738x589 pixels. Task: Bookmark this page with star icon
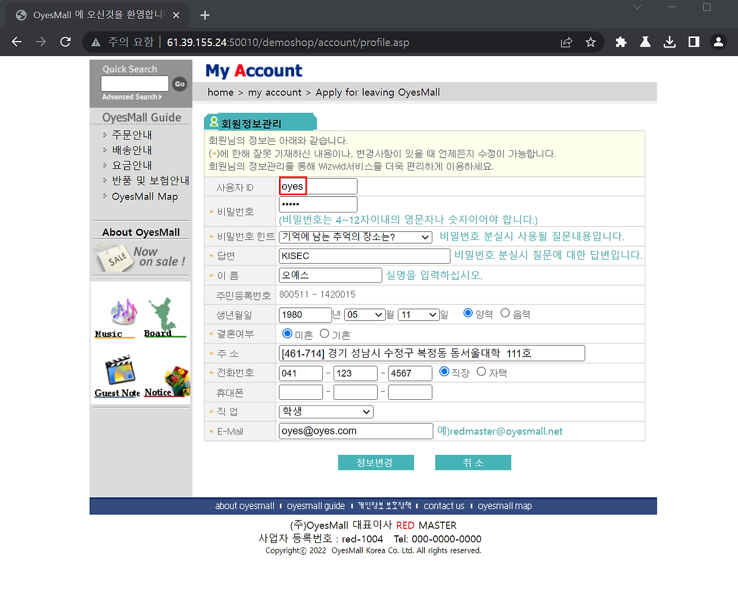[x=590, y=42]
